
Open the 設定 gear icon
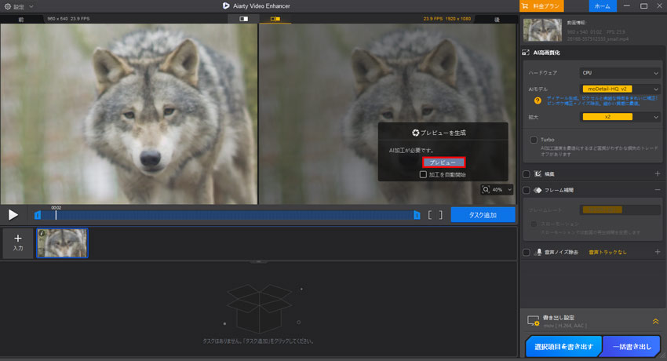pyautogui.click(x=7, y=6)
